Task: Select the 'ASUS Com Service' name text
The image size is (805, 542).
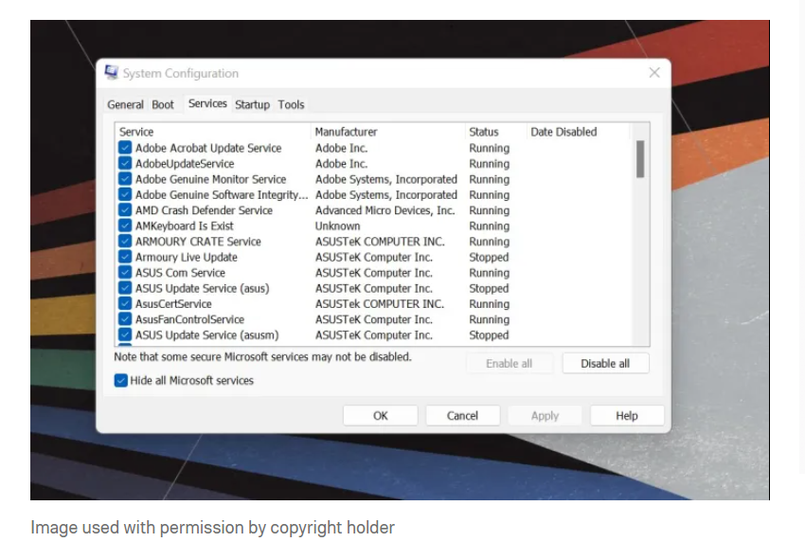Action: point(180,273)
